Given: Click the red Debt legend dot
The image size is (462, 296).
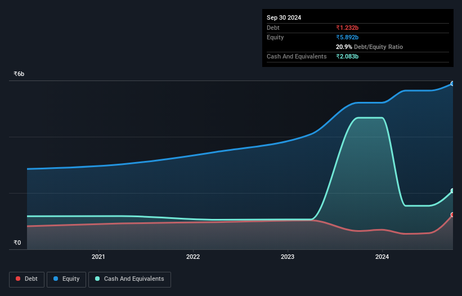Looking at the screenshot, I should [x=18, y=279].
